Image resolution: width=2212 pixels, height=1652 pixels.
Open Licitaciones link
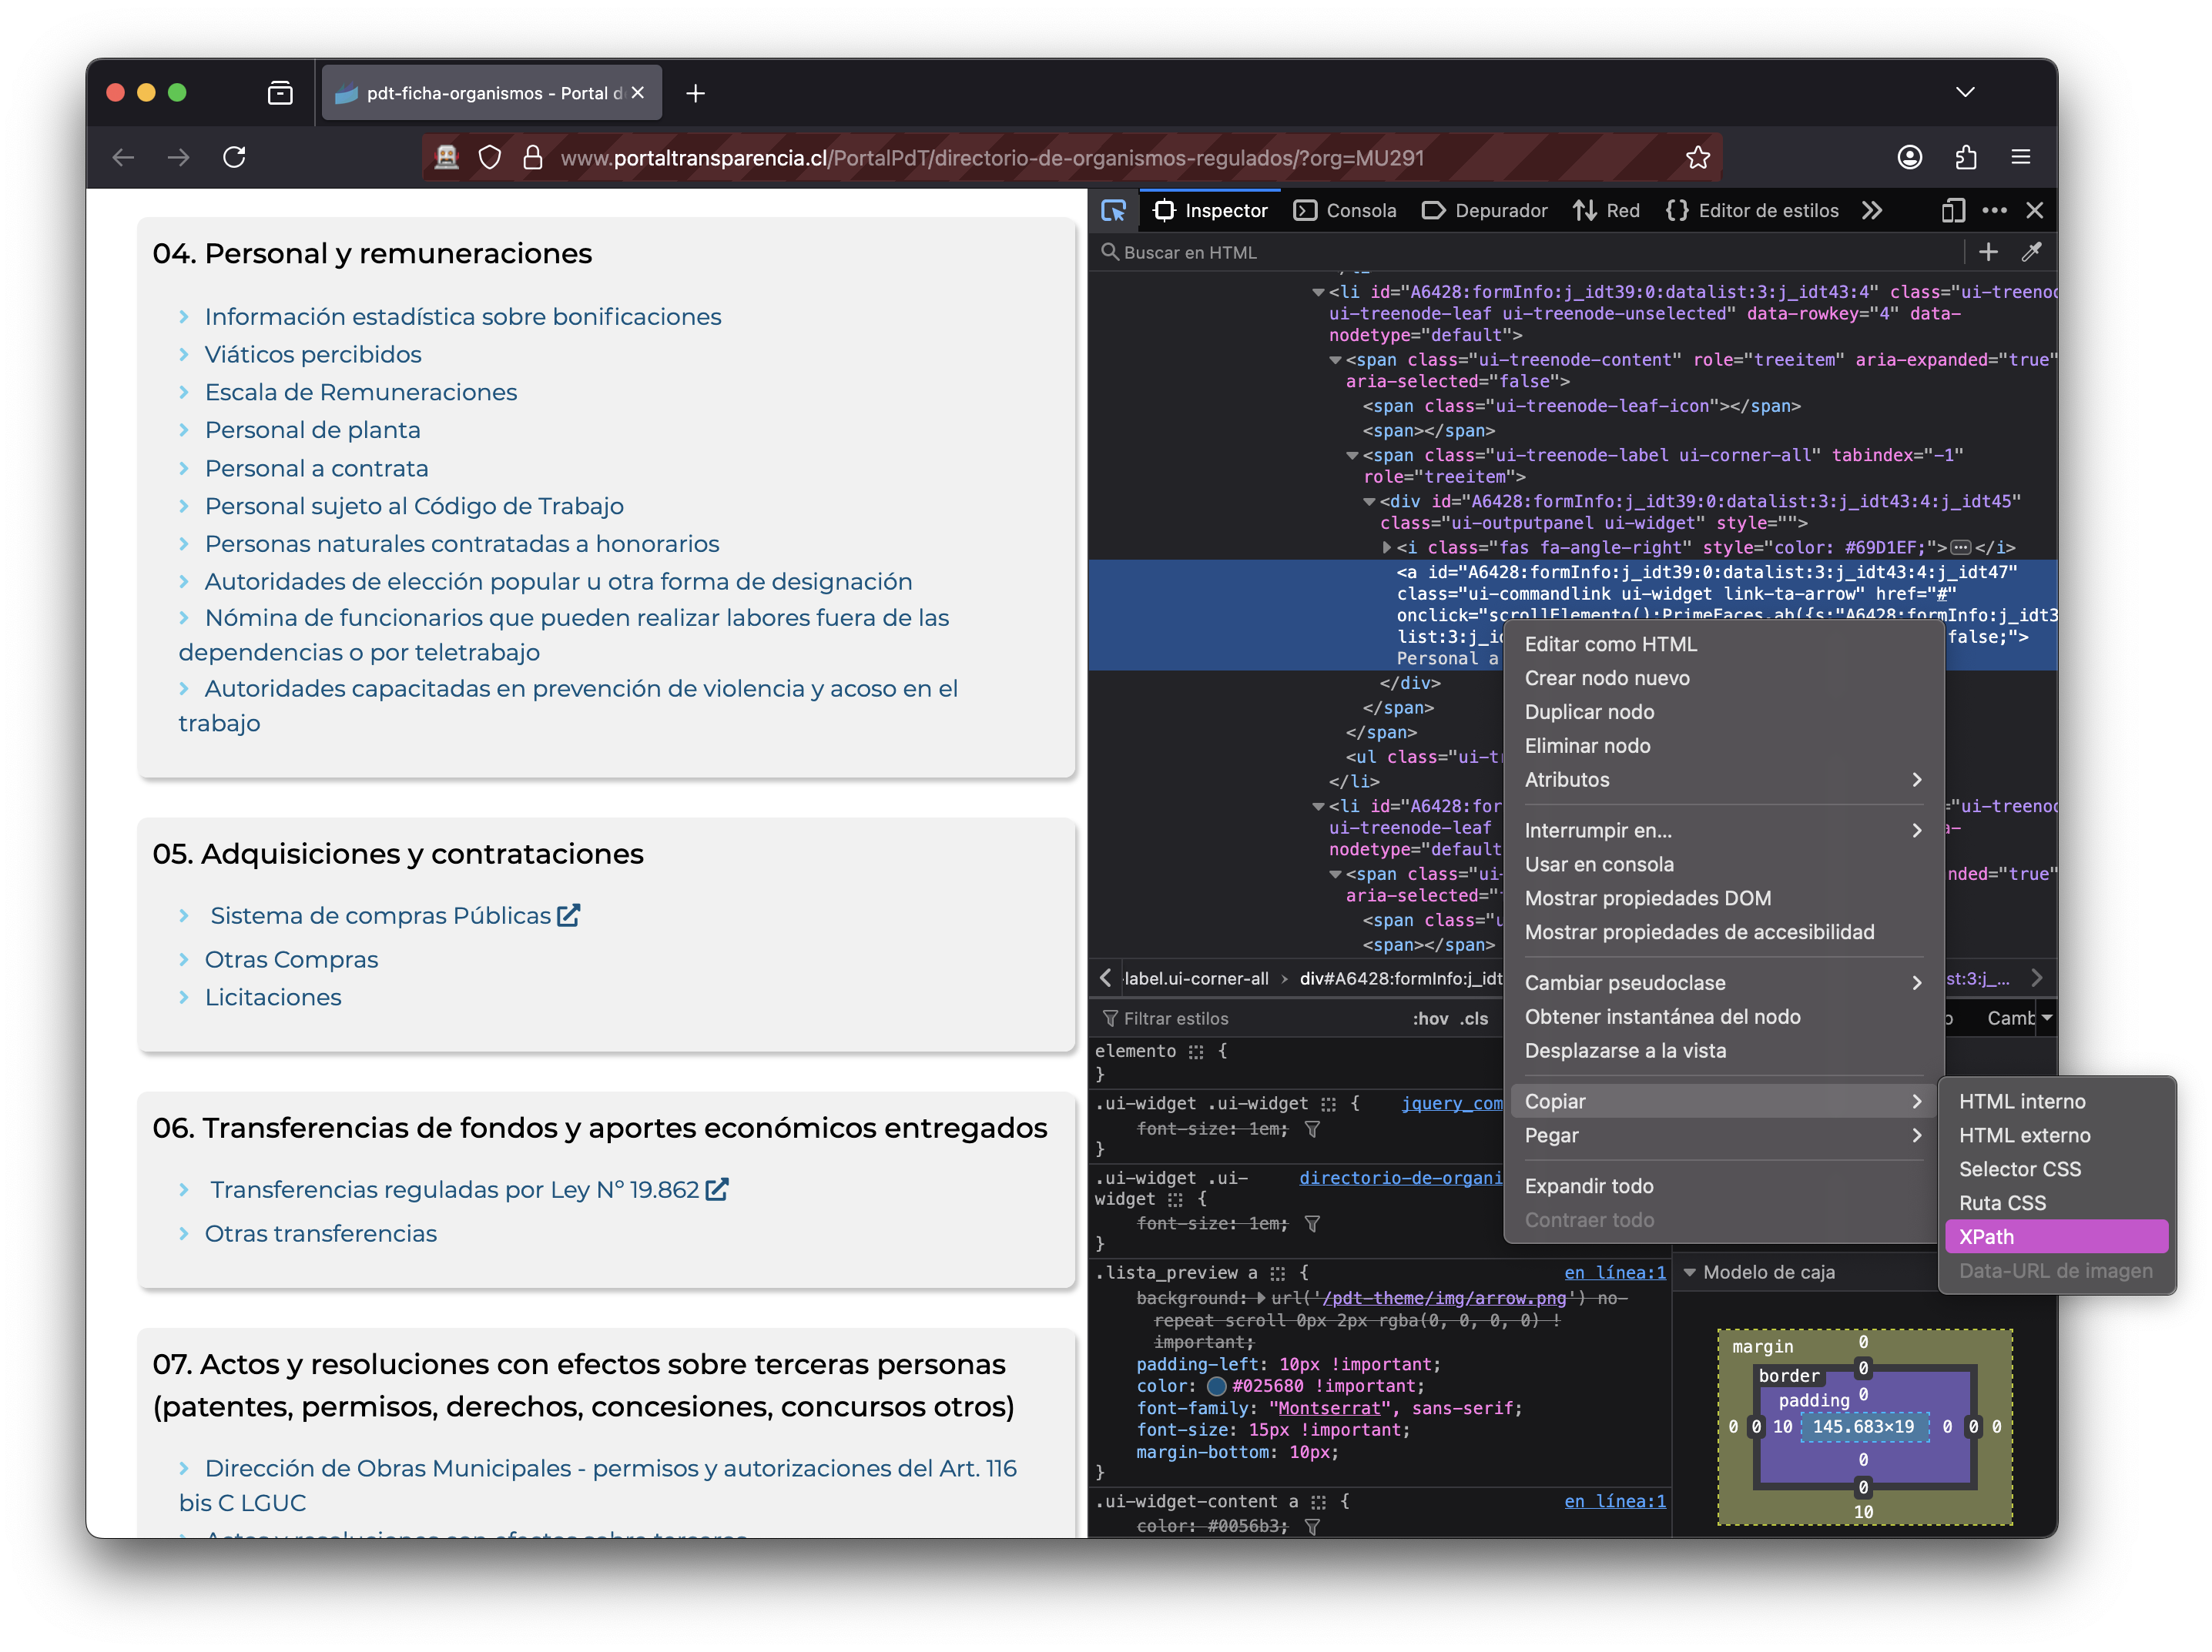tap(273, 998)
